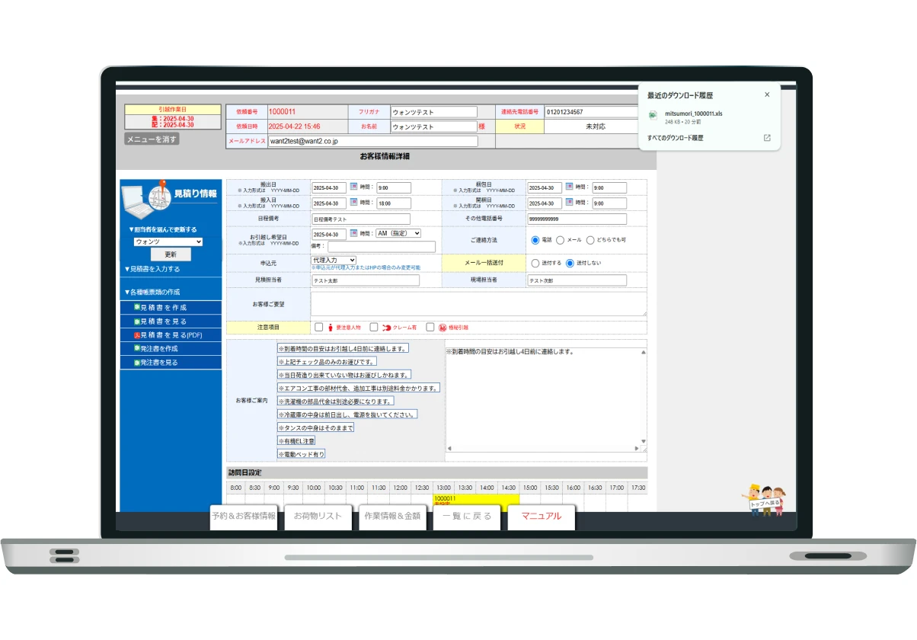
Task: Select メール contact method radio button
Action: tap(561, 240)
